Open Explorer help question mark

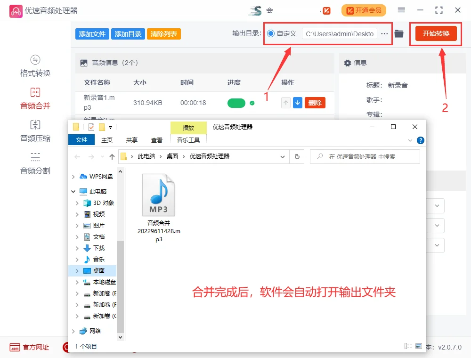pos(421,140)
